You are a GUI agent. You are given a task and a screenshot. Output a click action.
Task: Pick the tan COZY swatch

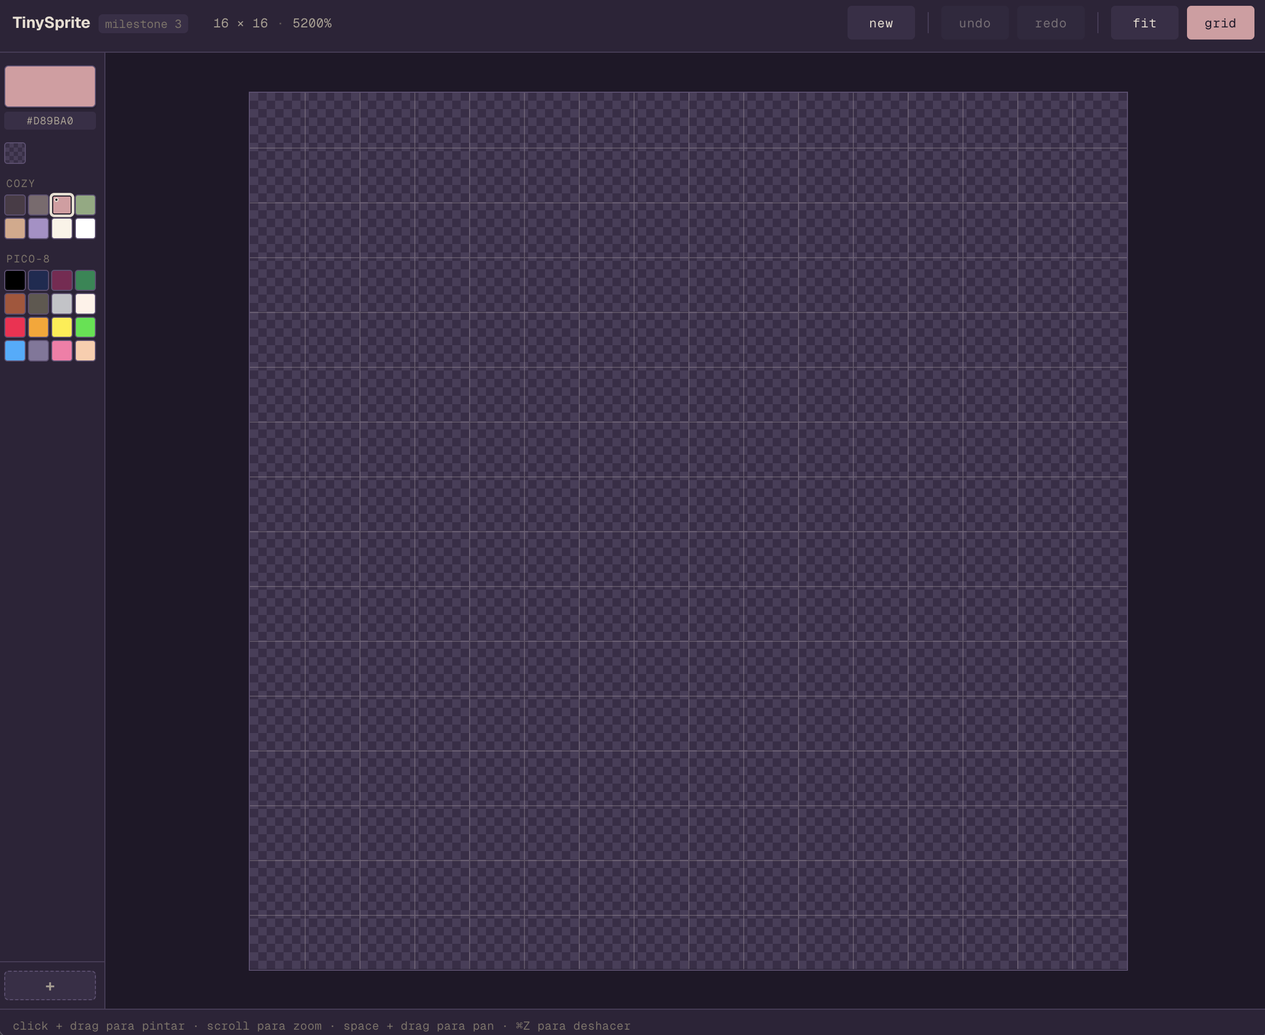coord(15,228)
